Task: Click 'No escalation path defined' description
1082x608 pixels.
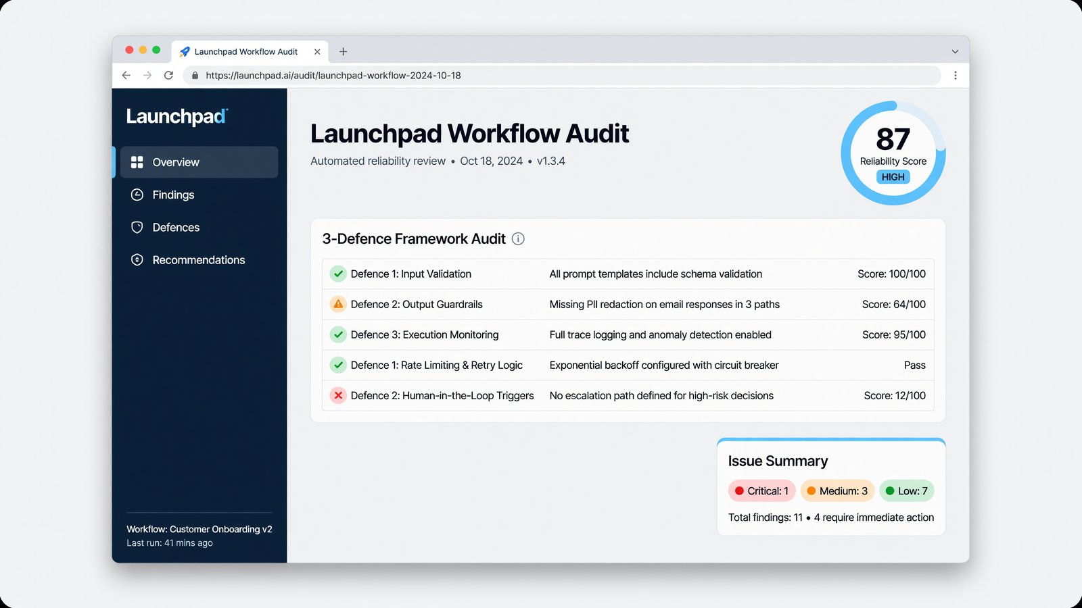Action: pos(661,395)
